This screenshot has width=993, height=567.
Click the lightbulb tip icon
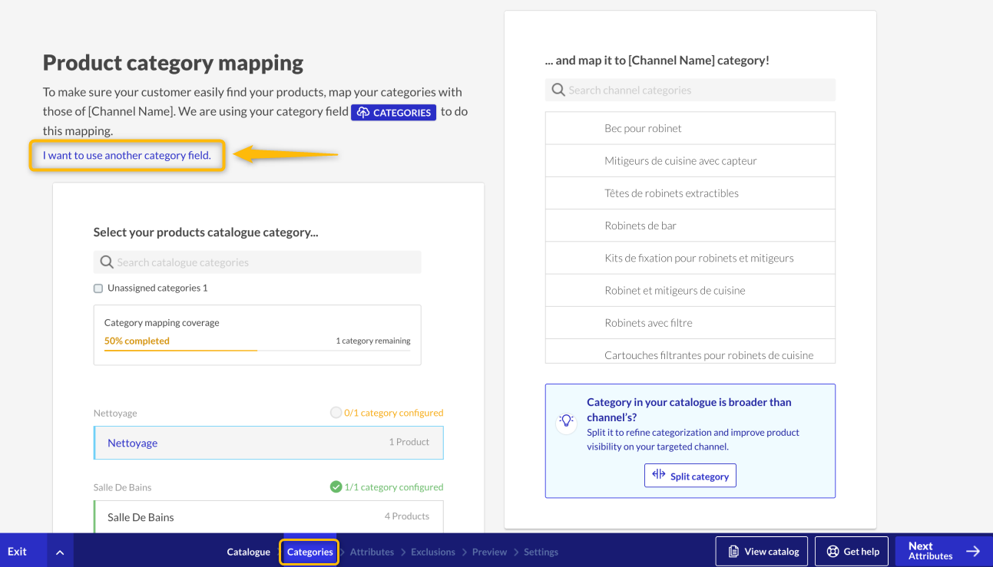566,420
